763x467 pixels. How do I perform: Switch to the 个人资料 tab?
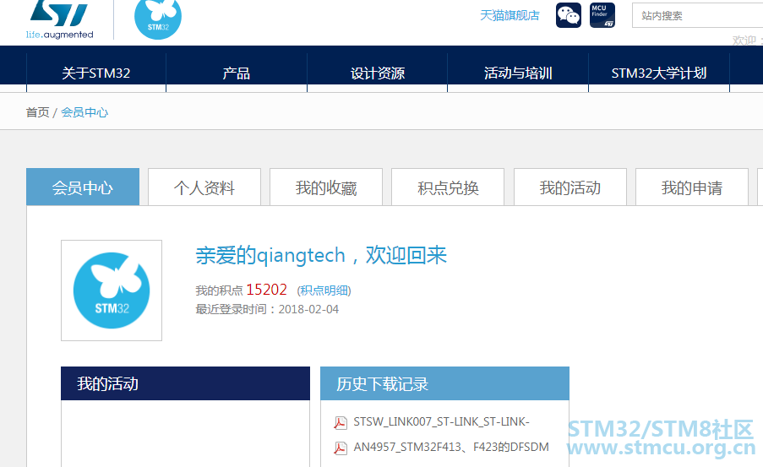[x=204, y=187]
